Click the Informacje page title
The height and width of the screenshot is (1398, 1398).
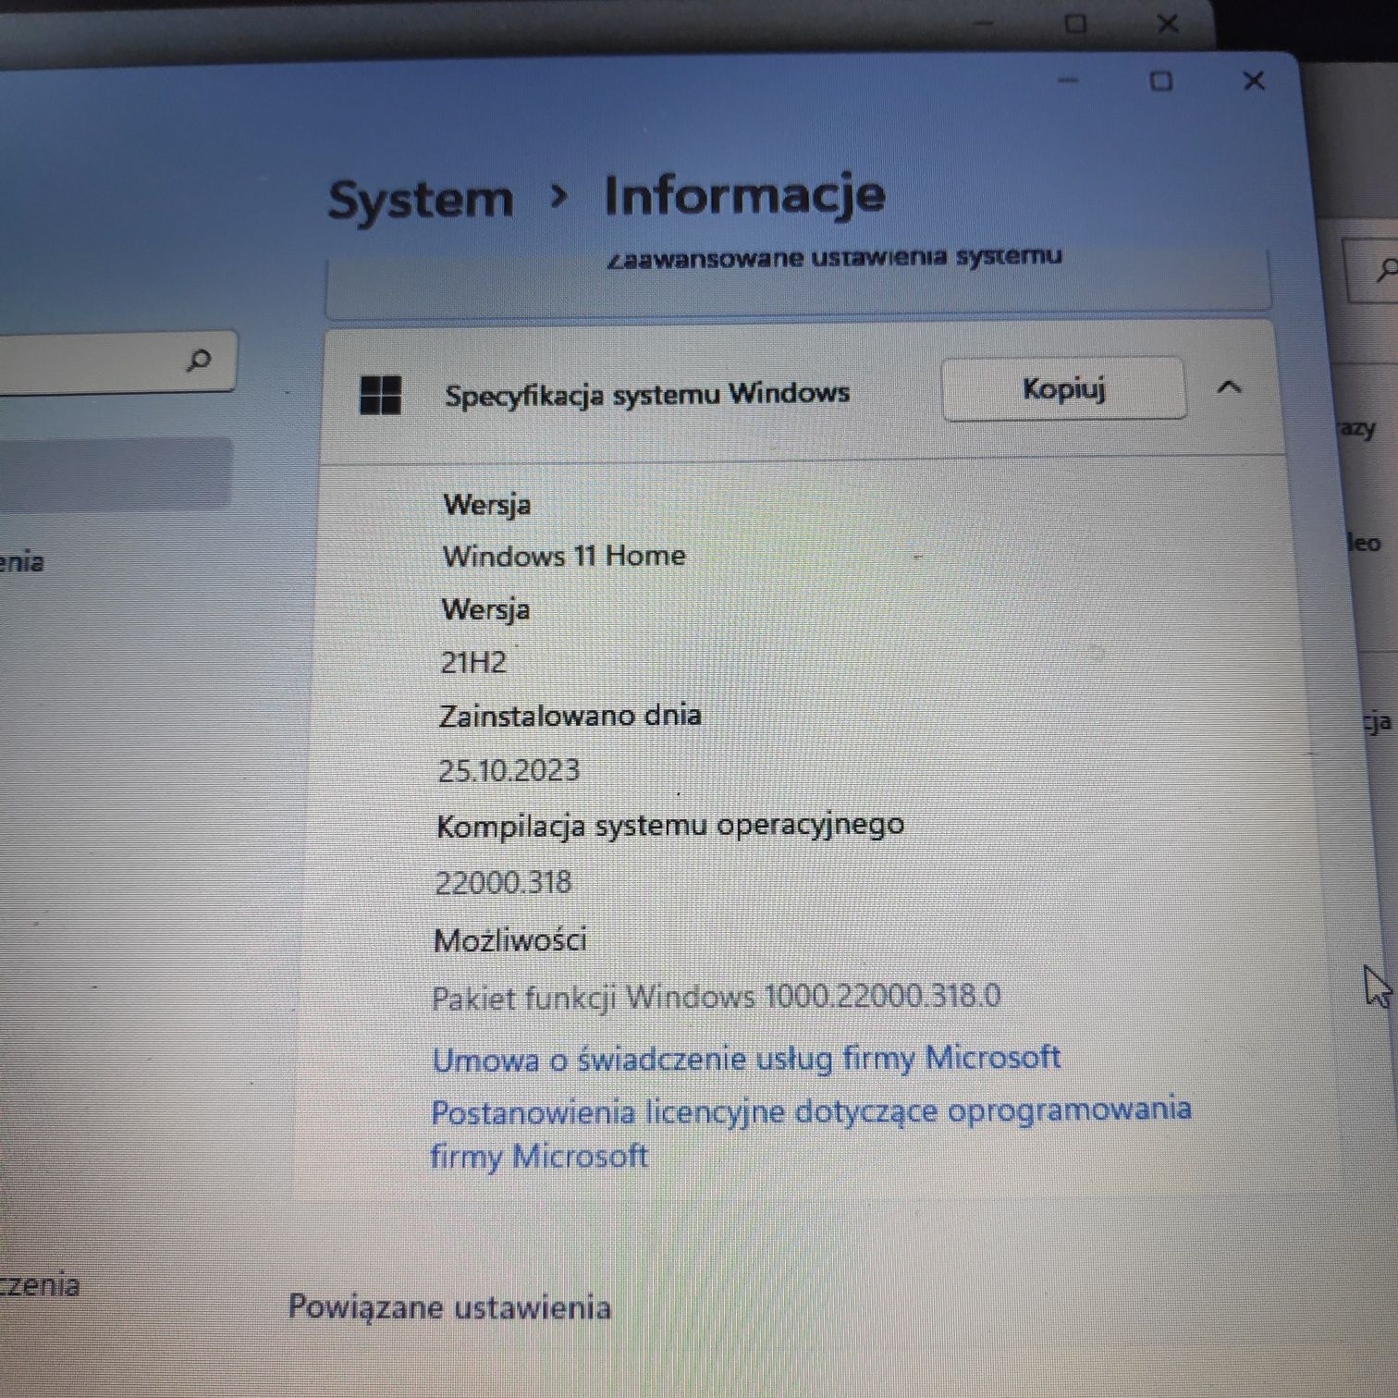click(x=744, y=196)
